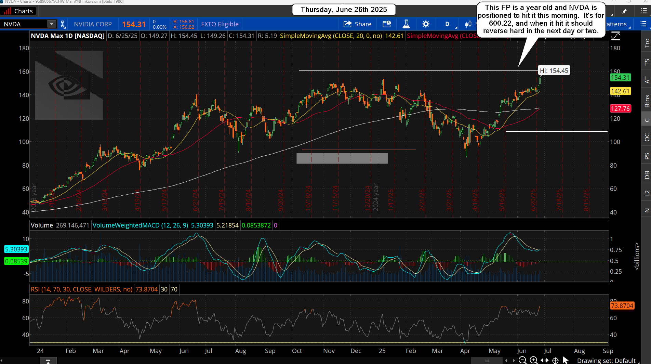Click the last price 154.31 in toolbar
Image resolution: width=651 pixels, height=364 pixels.
tap(134, 24)
